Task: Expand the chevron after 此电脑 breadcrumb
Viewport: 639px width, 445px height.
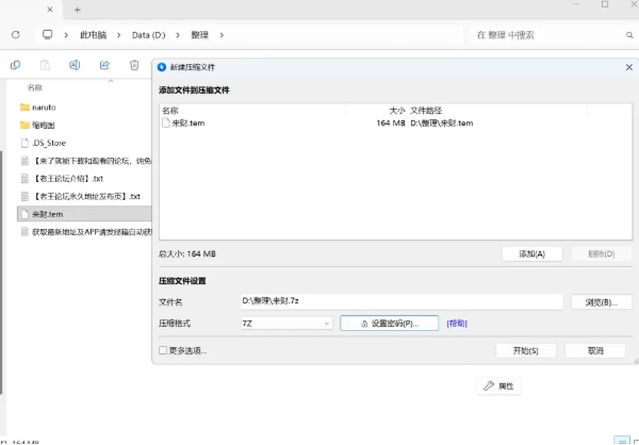Action: point(118,35)
